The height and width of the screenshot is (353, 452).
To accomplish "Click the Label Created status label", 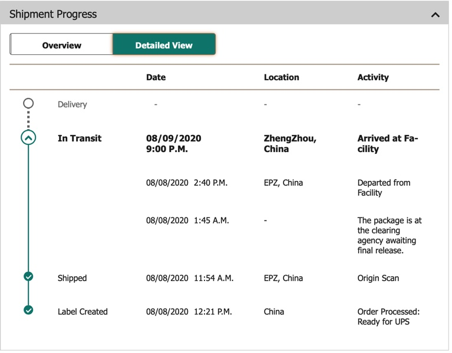I will [x=83, y=312].
